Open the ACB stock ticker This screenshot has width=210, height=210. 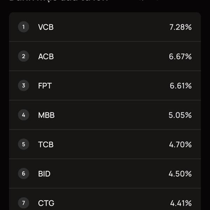(46, 56)
